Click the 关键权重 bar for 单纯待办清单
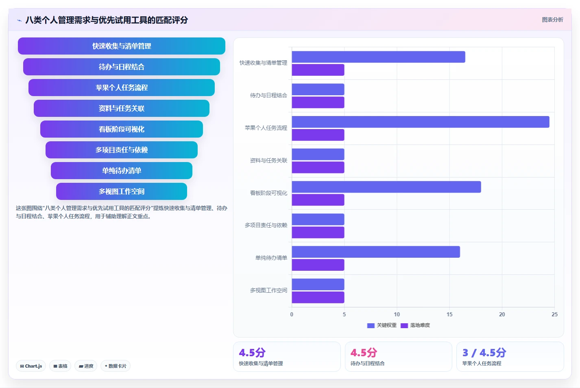This screenshot has height=388, width=580. point(376,252)
